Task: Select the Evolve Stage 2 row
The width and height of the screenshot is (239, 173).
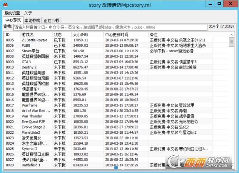Action: tap(116, 127)
